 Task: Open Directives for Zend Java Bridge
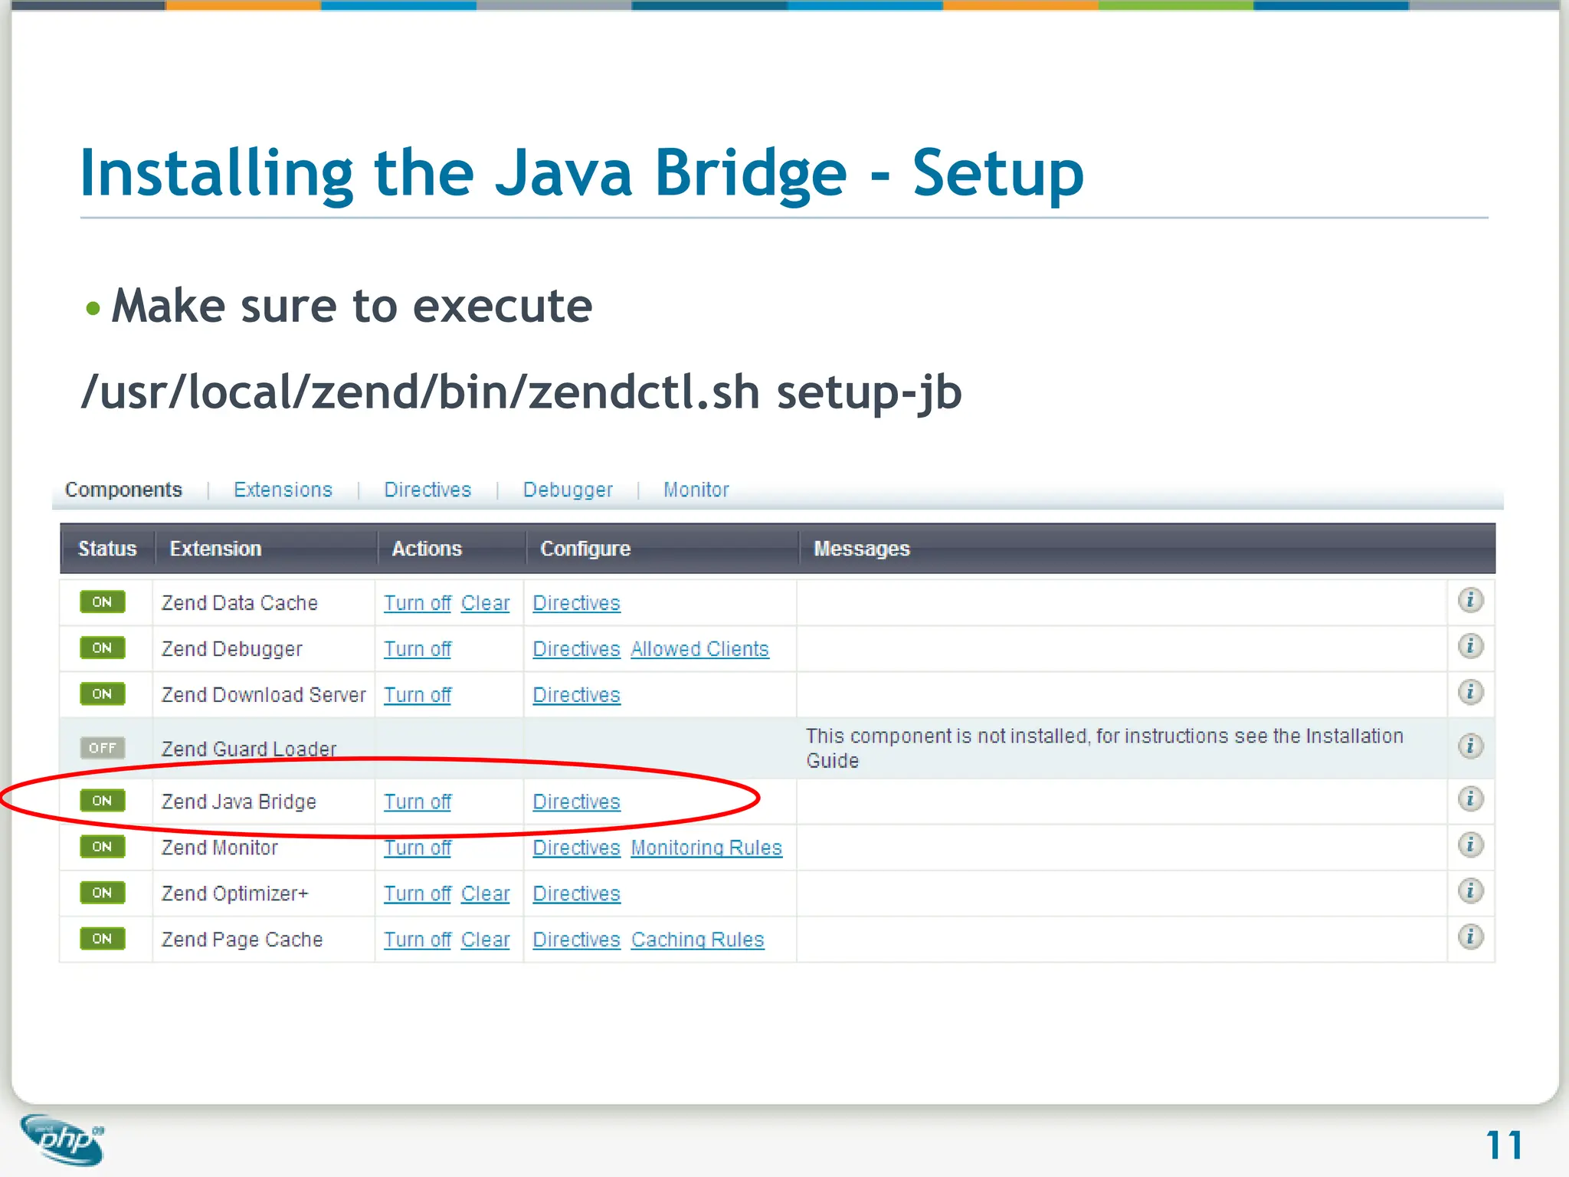[576, 802]
